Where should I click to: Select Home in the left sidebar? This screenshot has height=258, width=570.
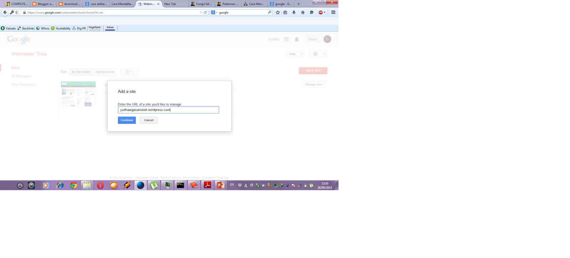pos(16,68)
